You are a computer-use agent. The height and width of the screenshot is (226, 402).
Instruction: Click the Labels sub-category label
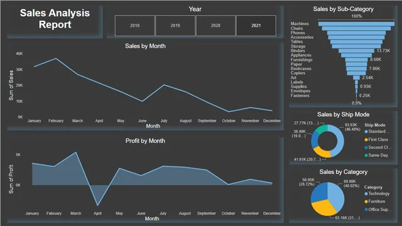[297, 82]
